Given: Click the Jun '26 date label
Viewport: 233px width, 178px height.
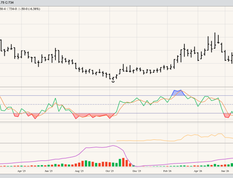Looking at the screenshot, I should (x=225, y=171).
